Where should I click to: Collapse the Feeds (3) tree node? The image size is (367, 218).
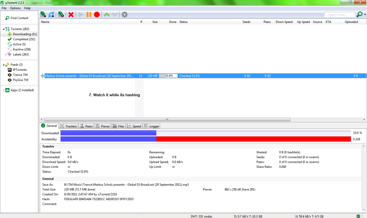point(4,65)
